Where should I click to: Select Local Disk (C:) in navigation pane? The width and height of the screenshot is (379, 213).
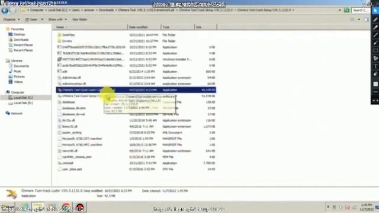[23, 98]
